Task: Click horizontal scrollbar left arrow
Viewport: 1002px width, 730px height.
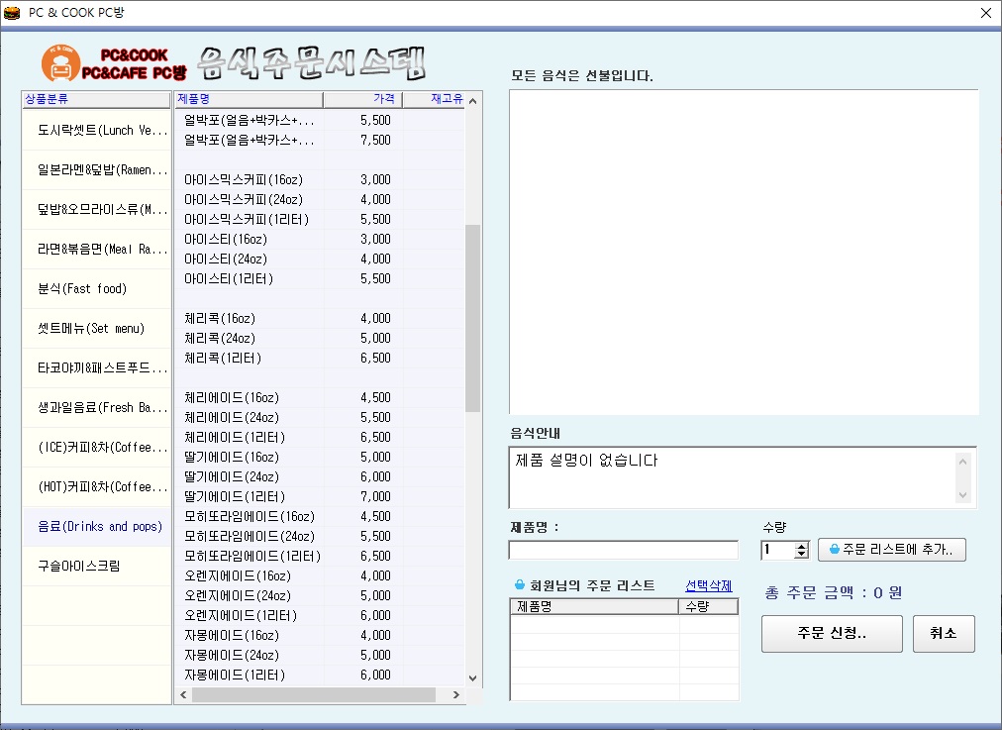Action: (x=183, y=695)
